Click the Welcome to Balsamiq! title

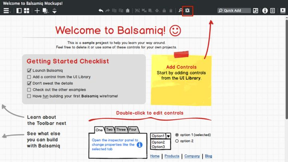110,30
